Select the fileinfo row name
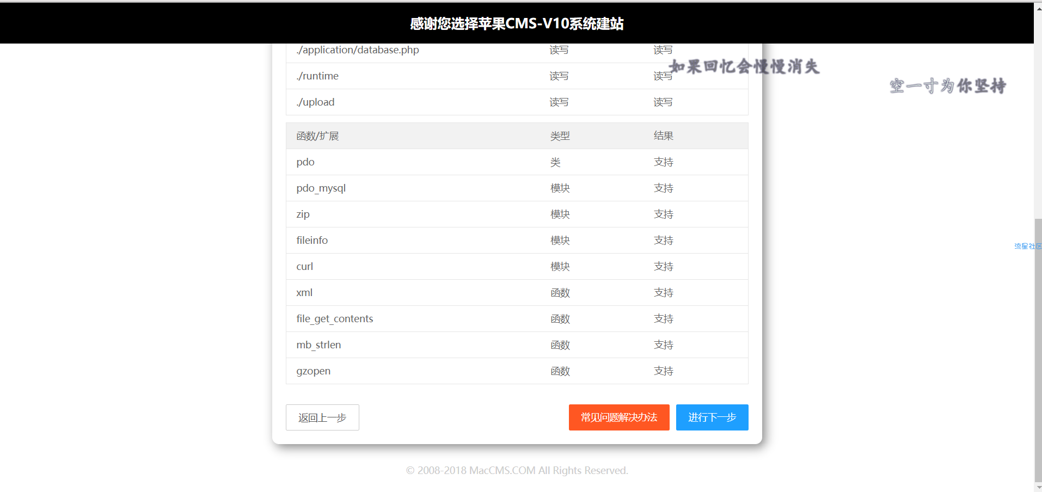The image size is (1042, 492). (312, 240)
